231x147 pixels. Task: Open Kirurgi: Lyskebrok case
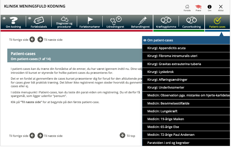[x=186, y=72]
